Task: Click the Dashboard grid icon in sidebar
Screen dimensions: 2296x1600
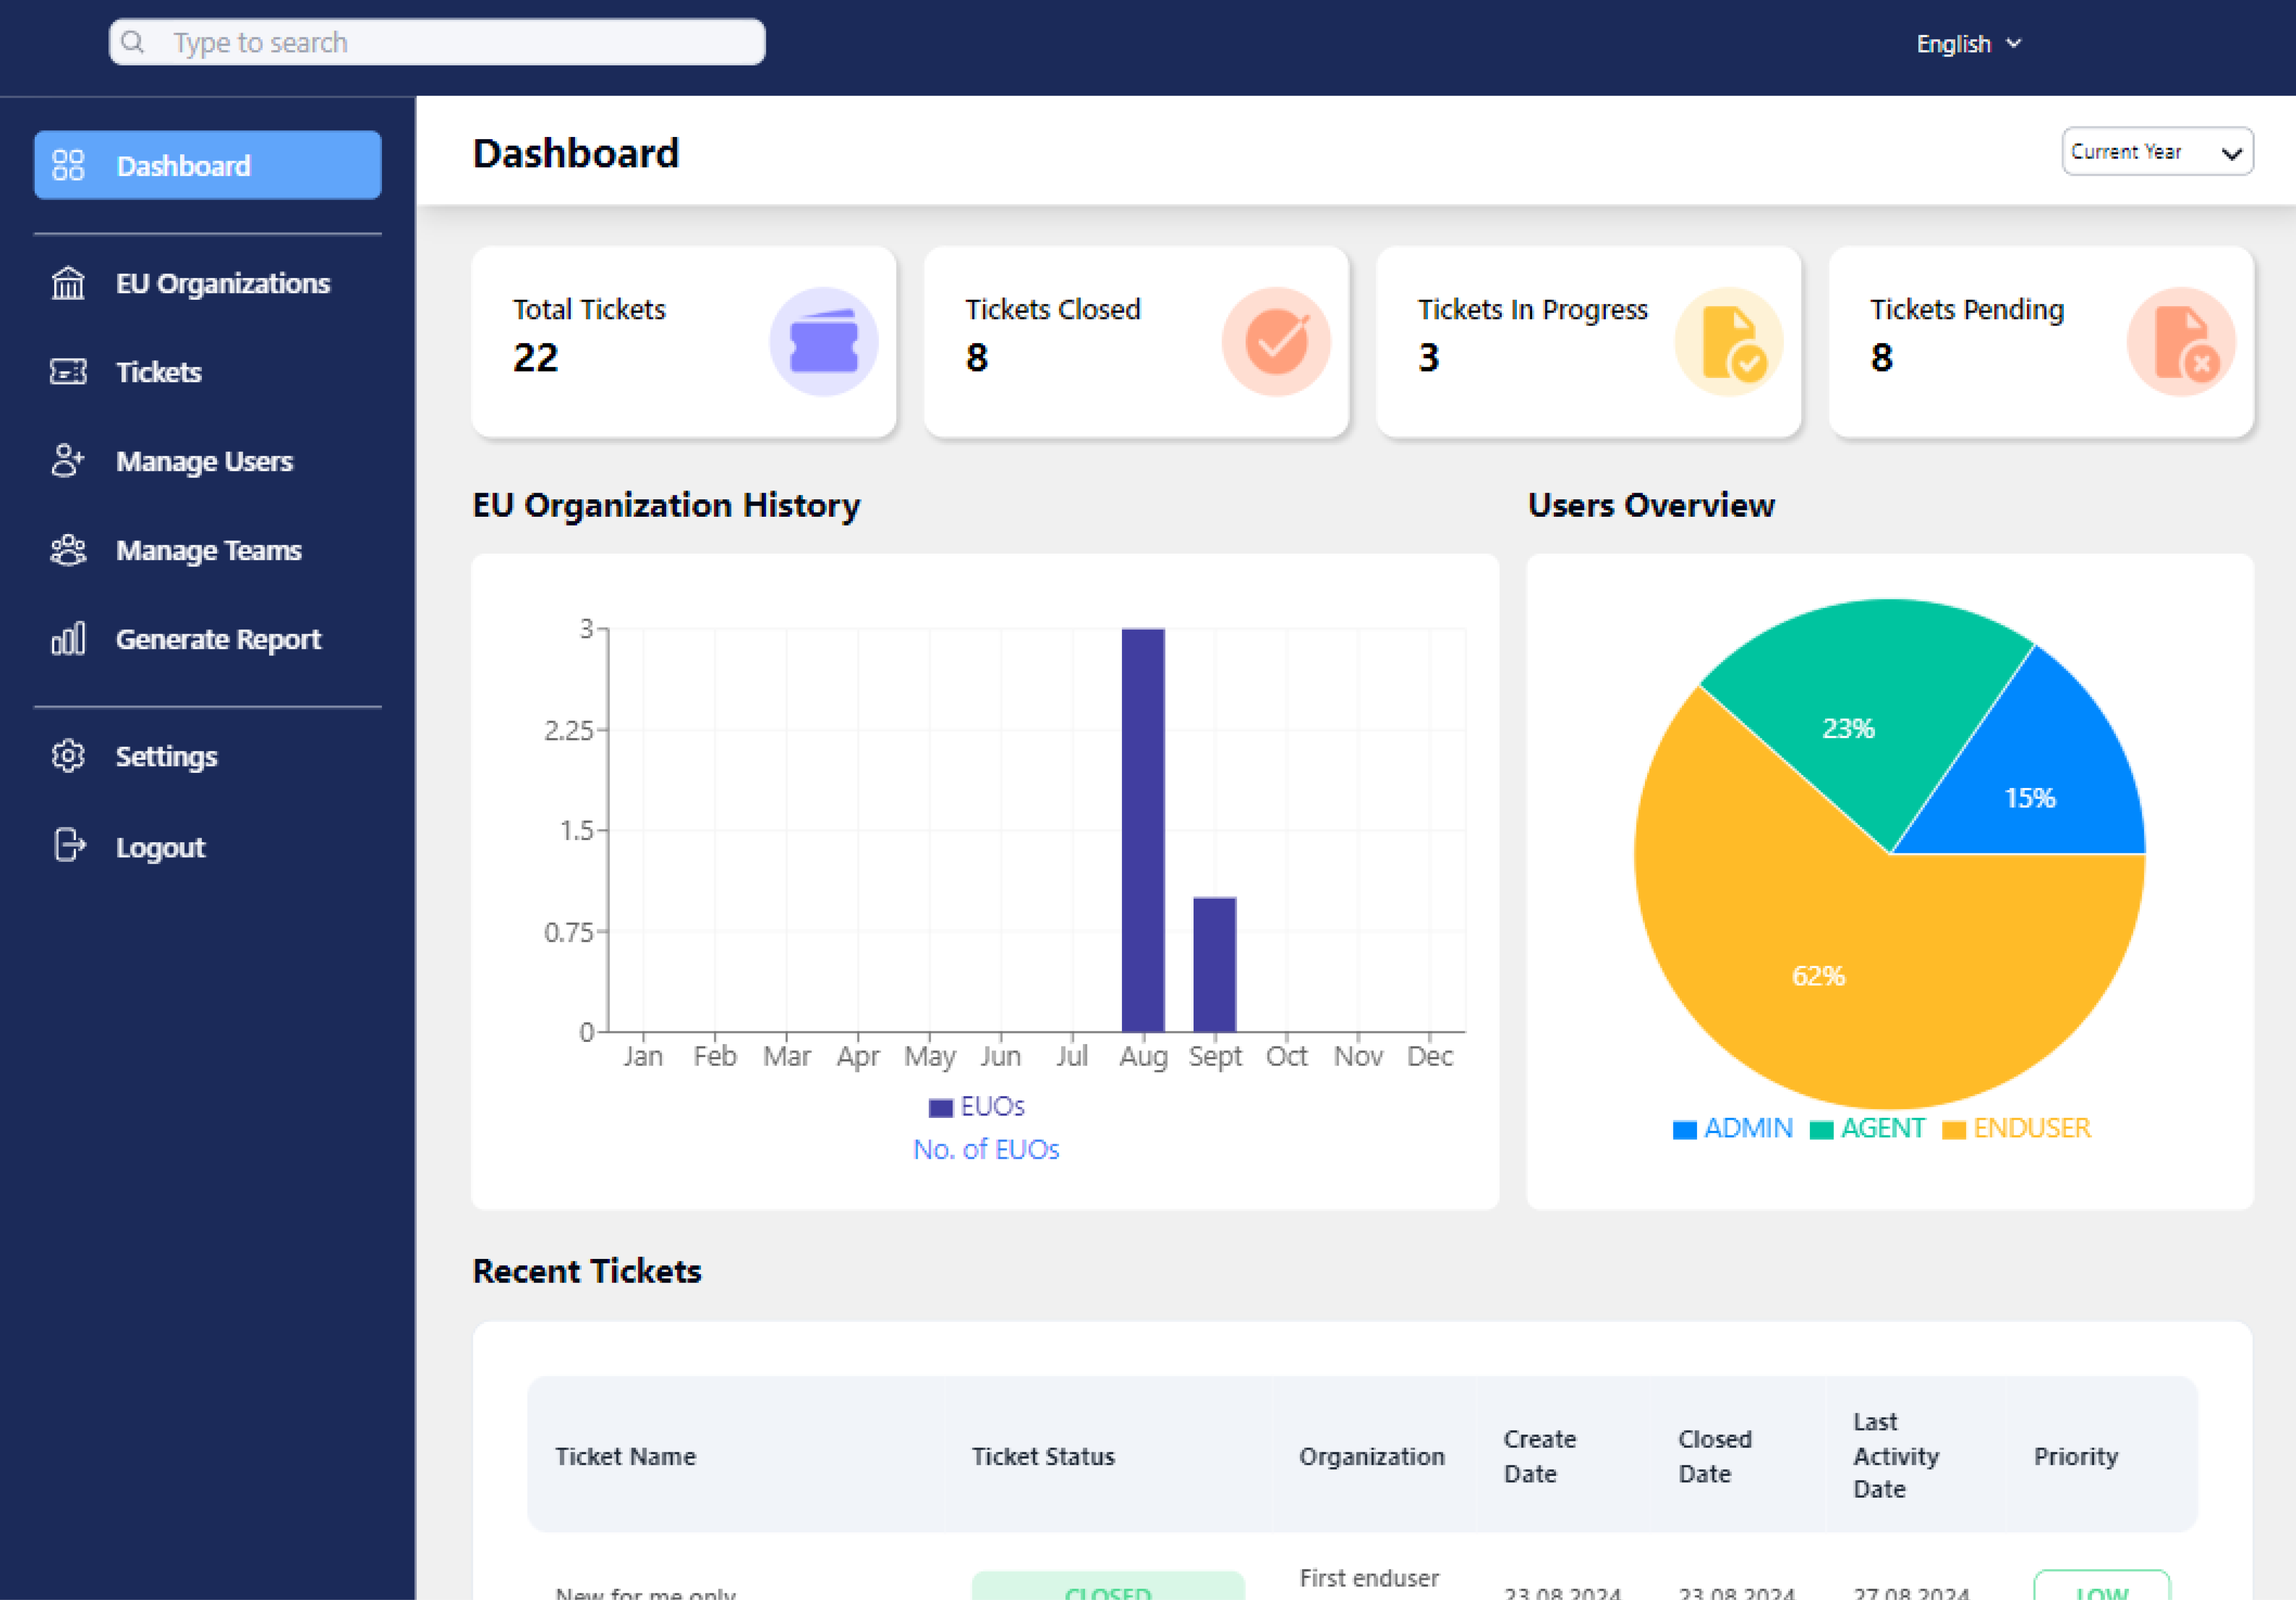Action: (68, 165)
